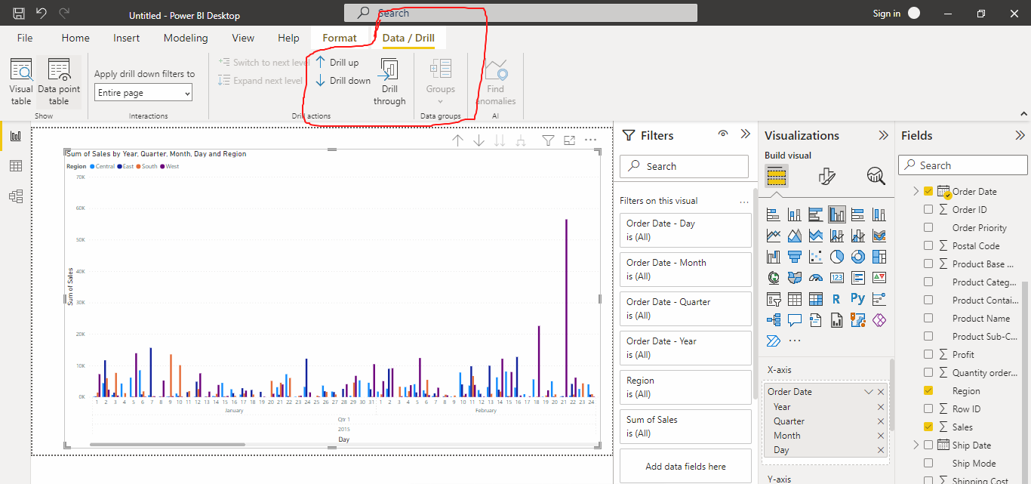Click the filter icon on the chart header

pyautogui.click(x=549, y=140)
